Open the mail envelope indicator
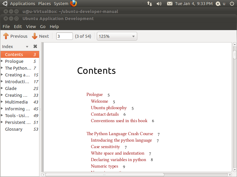This screenshot has height=177, width=237. tap(169, 4)
